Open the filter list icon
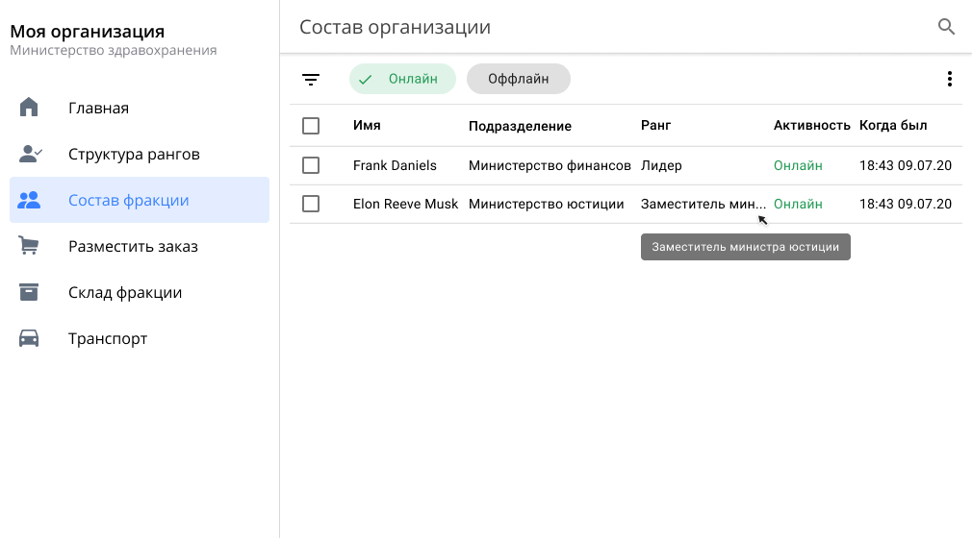972x538 pixels. [x=311, y=80]
